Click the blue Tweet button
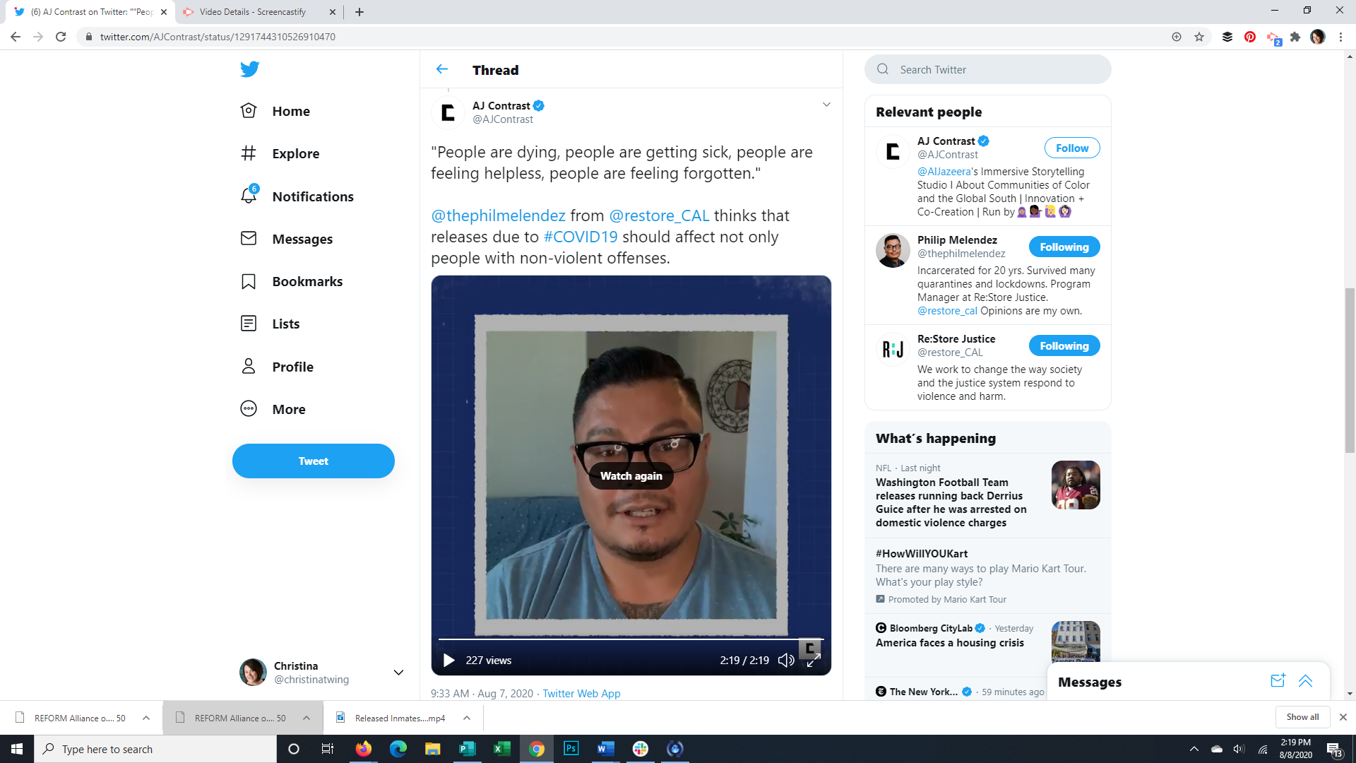 [x=313, y=461]
